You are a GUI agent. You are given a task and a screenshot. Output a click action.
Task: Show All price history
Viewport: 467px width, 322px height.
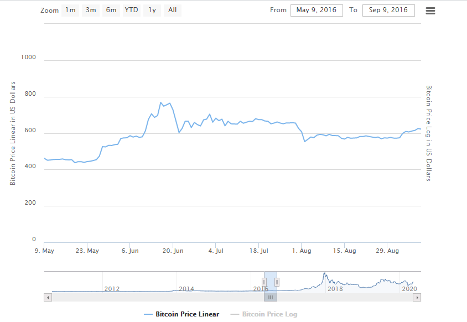173,10
